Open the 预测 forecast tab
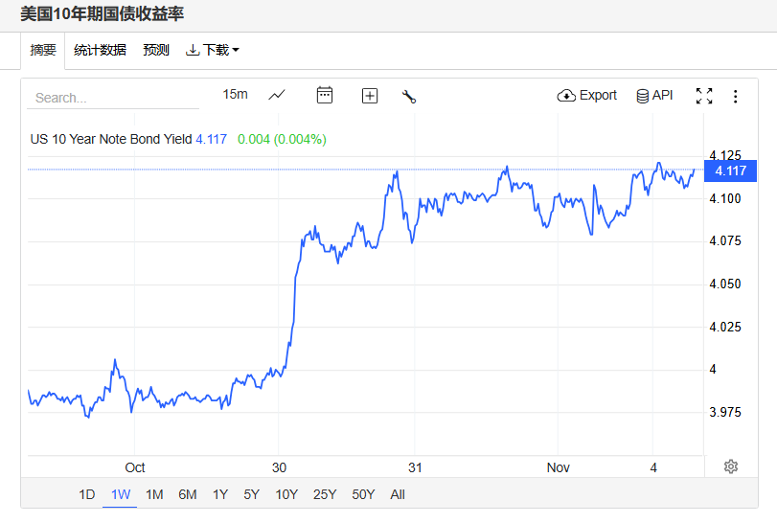 pos(156,50)
